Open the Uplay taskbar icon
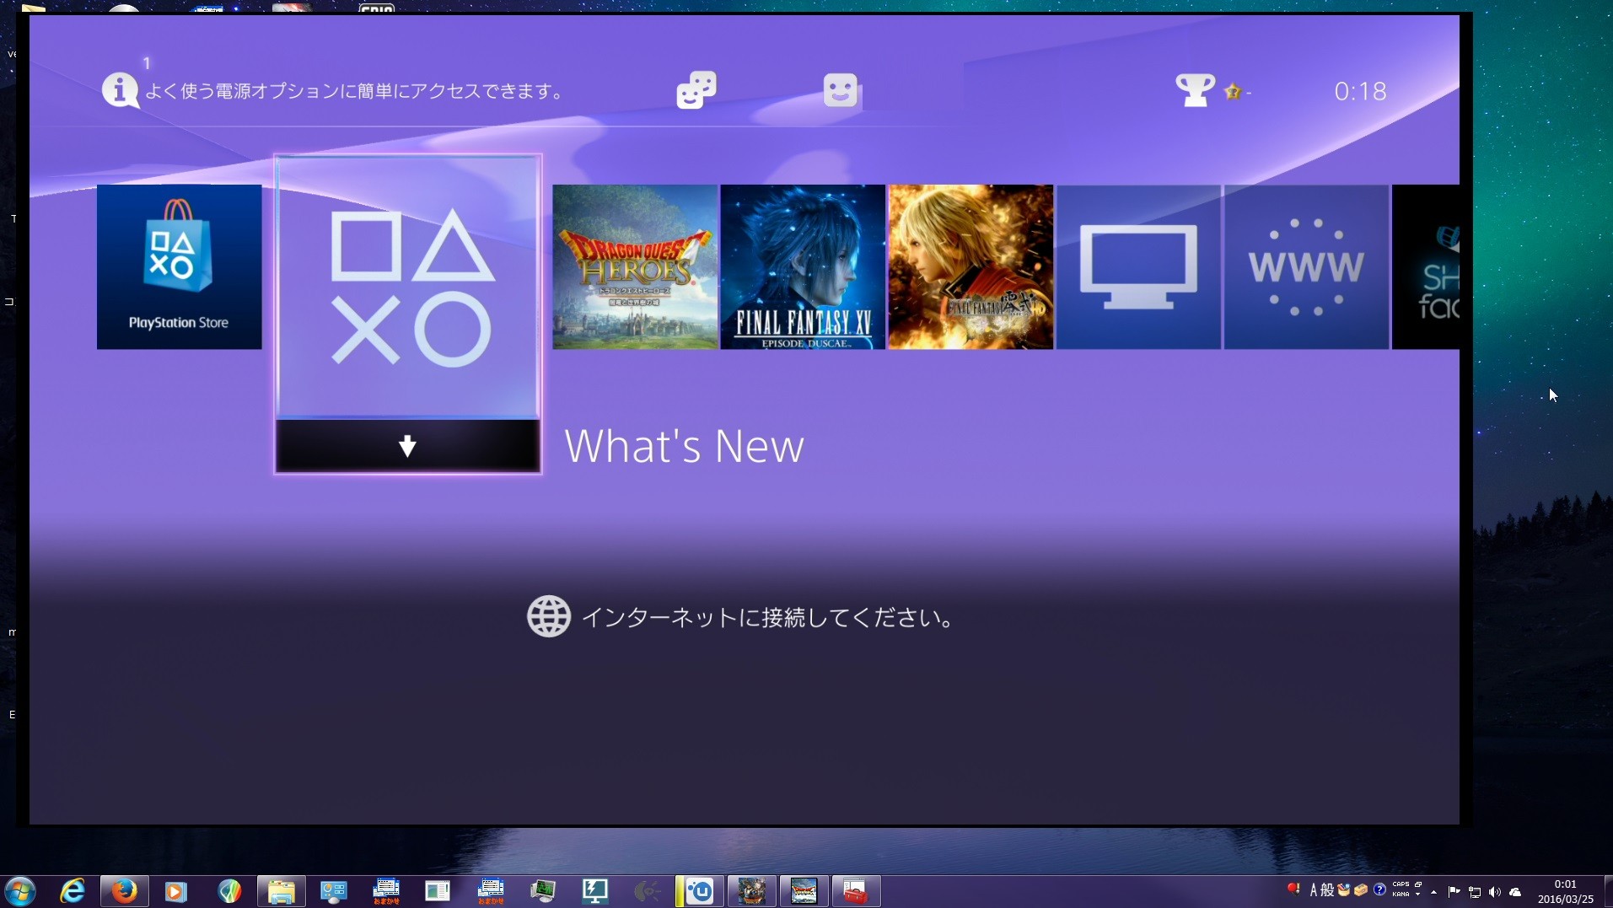 pos(700,891)
